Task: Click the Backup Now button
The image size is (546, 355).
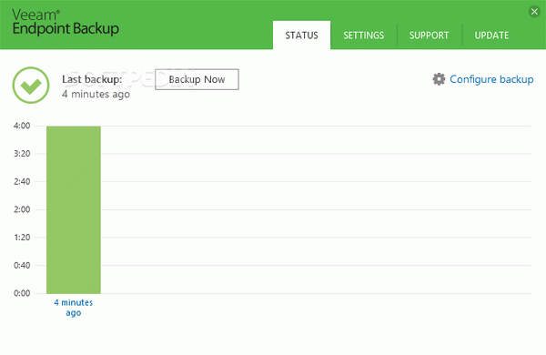Action: pyautogui.click(x=197, y=79)
